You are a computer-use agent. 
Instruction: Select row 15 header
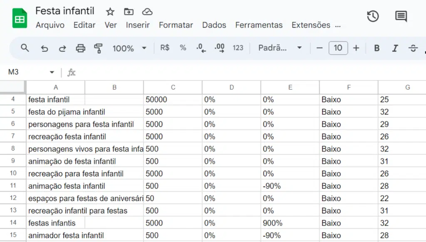13,235
